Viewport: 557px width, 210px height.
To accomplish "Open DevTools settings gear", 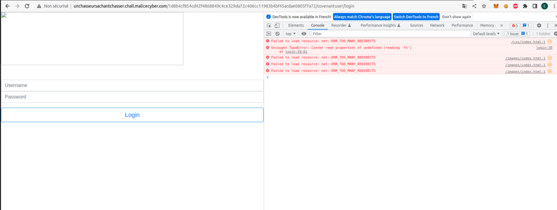I will pyautogui.click(x=539, y=26).
